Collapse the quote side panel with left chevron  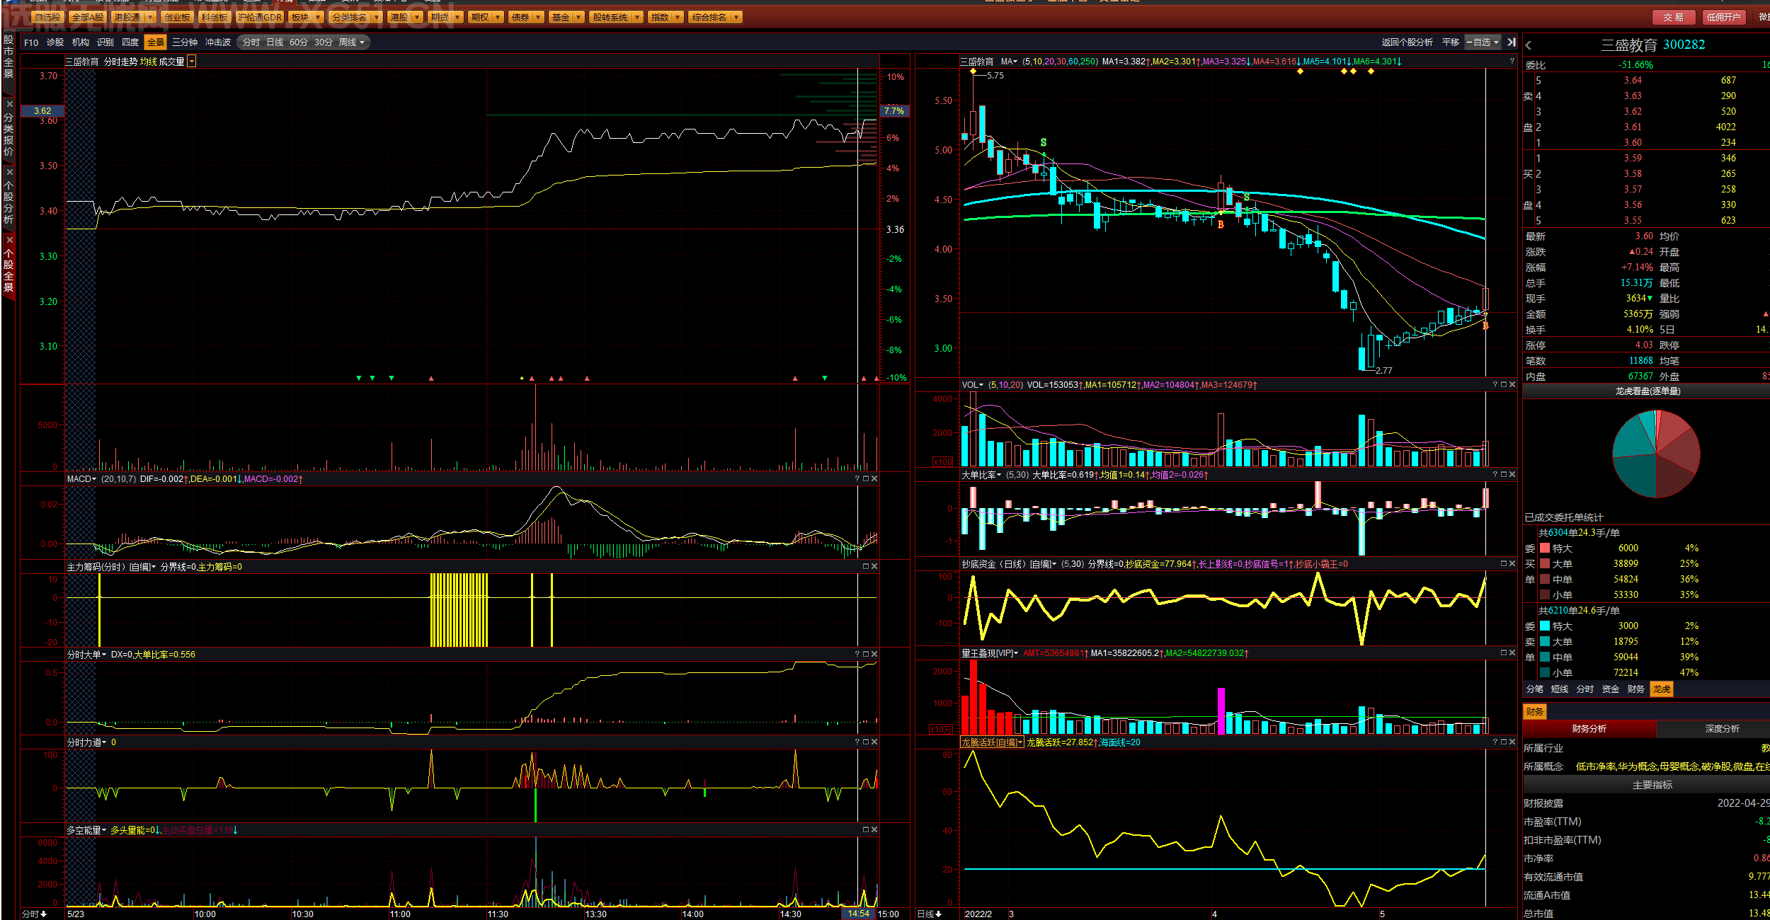[x=1529, y=45]
